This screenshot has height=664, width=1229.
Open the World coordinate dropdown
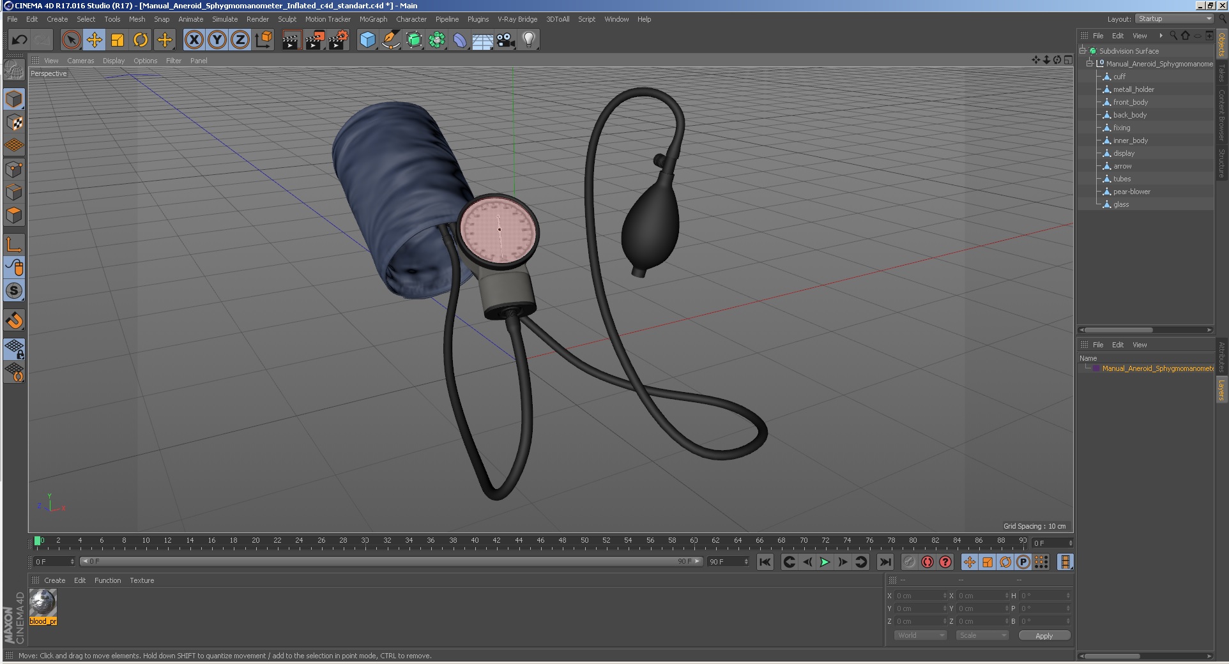click(x=920, y=635)
